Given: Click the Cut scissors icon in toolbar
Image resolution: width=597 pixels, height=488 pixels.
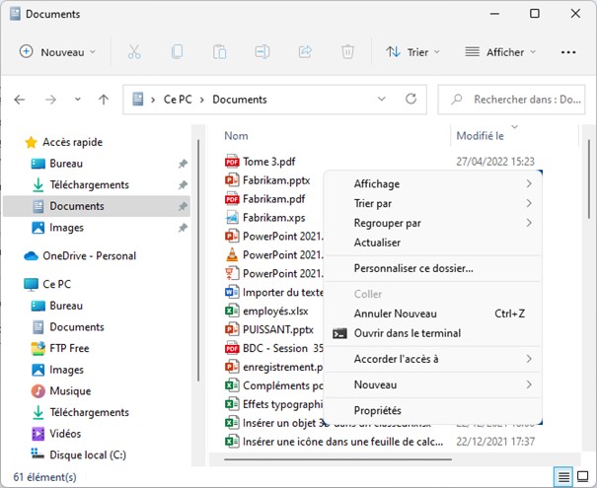Looking at the screenshot, I should click(134, 51).
